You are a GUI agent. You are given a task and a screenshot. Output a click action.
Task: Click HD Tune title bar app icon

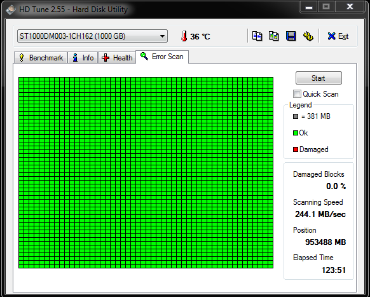(10, 10)
